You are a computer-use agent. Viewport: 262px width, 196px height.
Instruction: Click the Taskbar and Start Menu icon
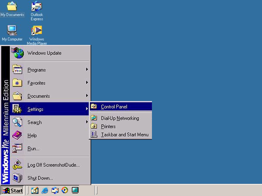94,134
